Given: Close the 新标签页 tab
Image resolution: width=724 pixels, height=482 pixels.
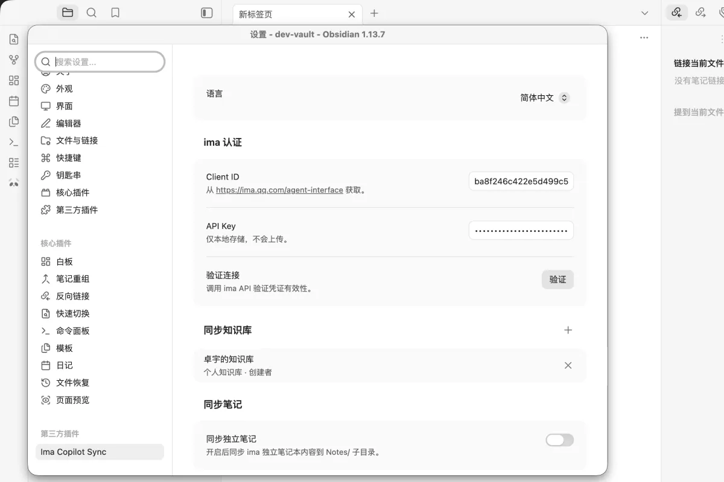Looking at the screenshot, I should click(x=352, y=14).
